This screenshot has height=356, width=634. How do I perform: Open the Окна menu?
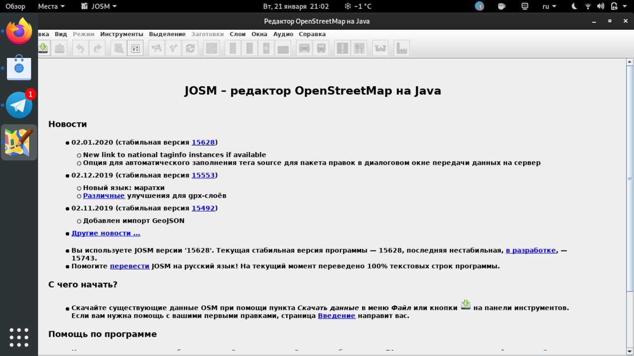click(260, 34)
